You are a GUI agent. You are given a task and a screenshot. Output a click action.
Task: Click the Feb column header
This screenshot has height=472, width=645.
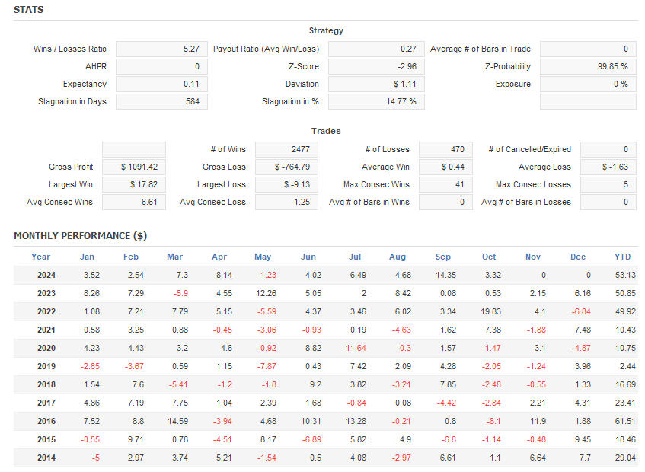point(131,257)
